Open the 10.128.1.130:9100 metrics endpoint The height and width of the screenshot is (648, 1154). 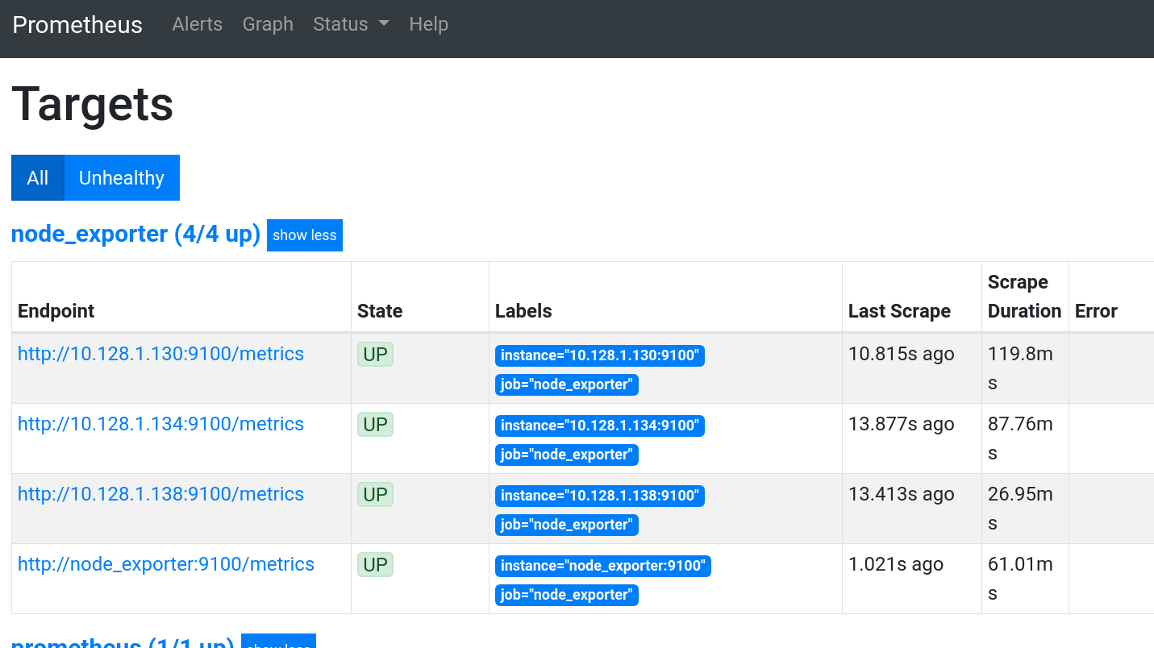(160, 354)
